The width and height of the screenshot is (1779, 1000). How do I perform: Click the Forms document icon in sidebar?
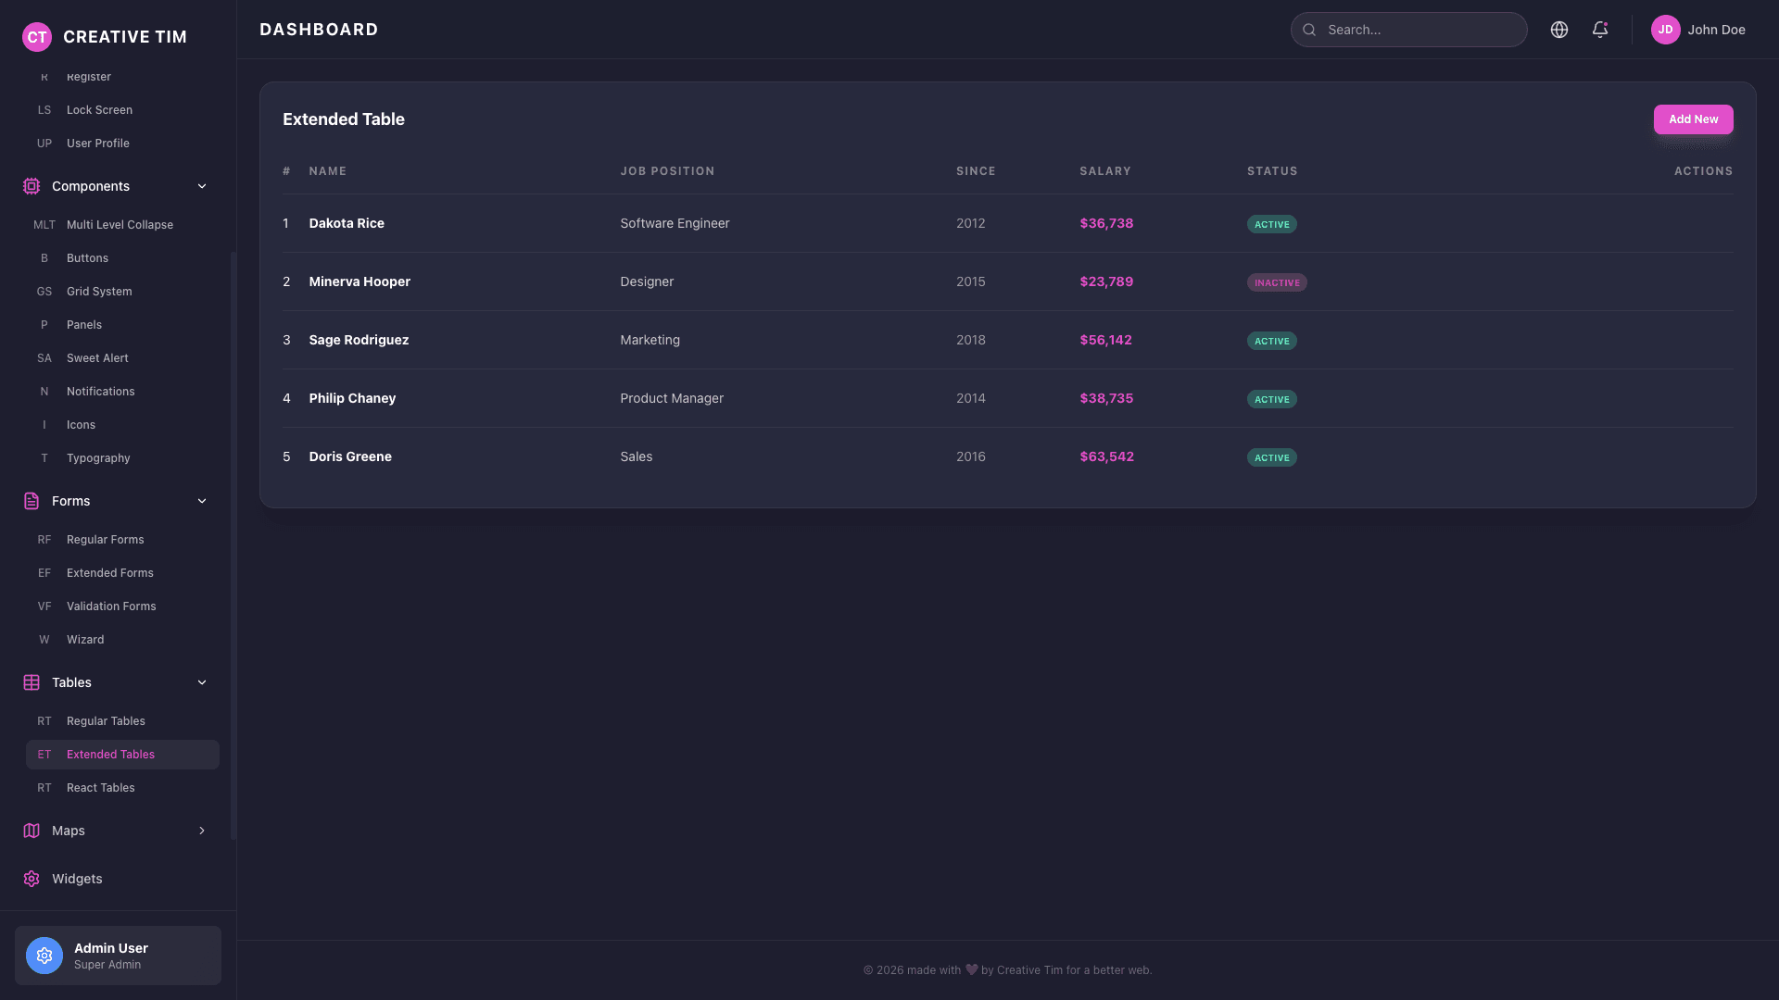point(32,501)
